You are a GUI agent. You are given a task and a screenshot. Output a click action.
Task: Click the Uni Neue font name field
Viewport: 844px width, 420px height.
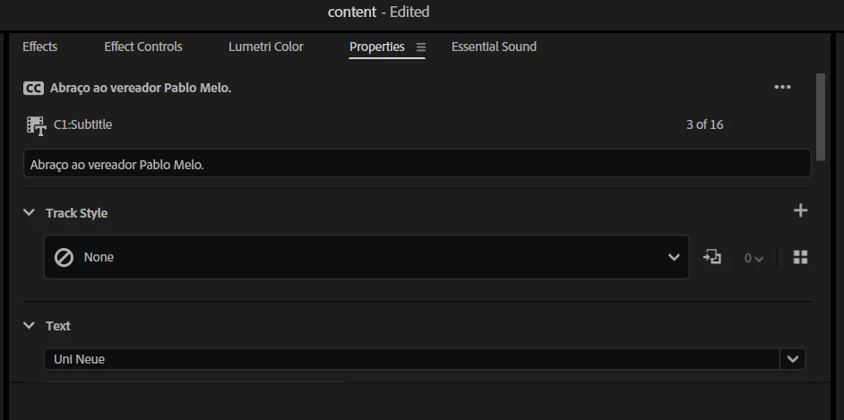click(x=412, y=359)
